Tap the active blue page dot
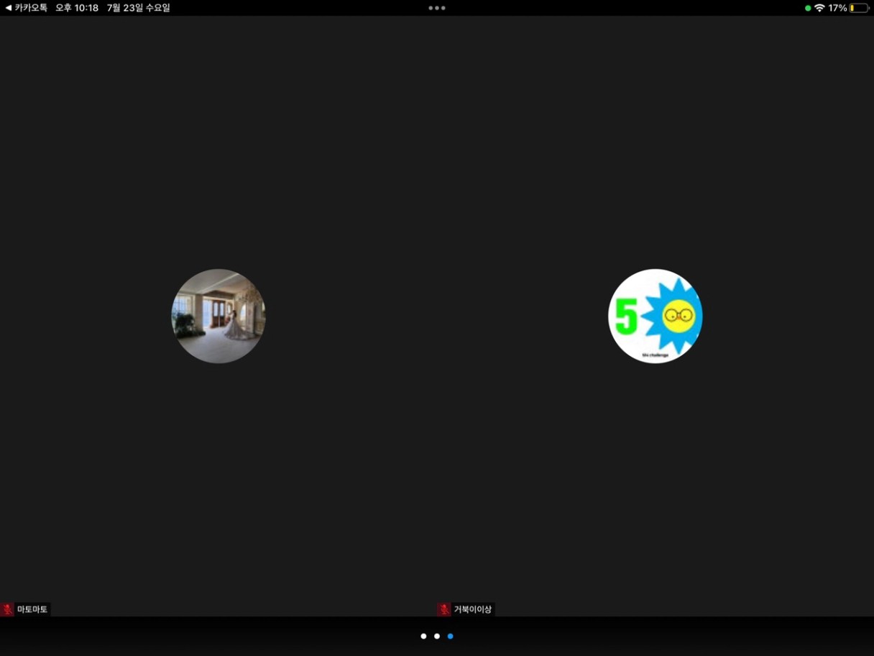874x656 pixels. coord(451,636)
